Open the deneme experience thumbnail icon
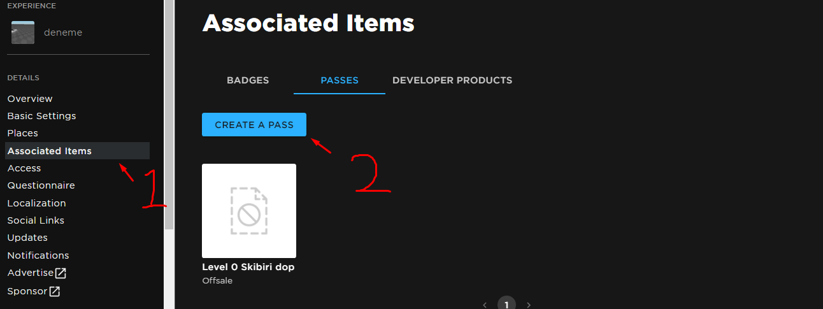This screenshot has width=823, height=309. [23, 32]
